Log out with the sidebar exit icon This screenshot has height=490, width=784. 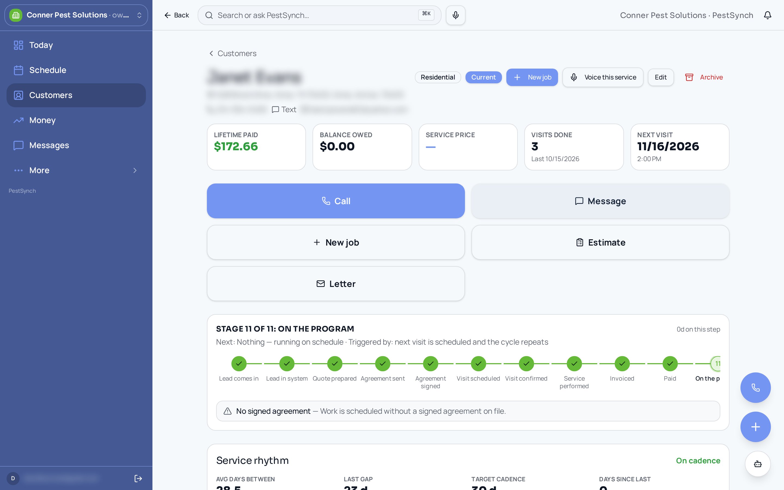138,478
